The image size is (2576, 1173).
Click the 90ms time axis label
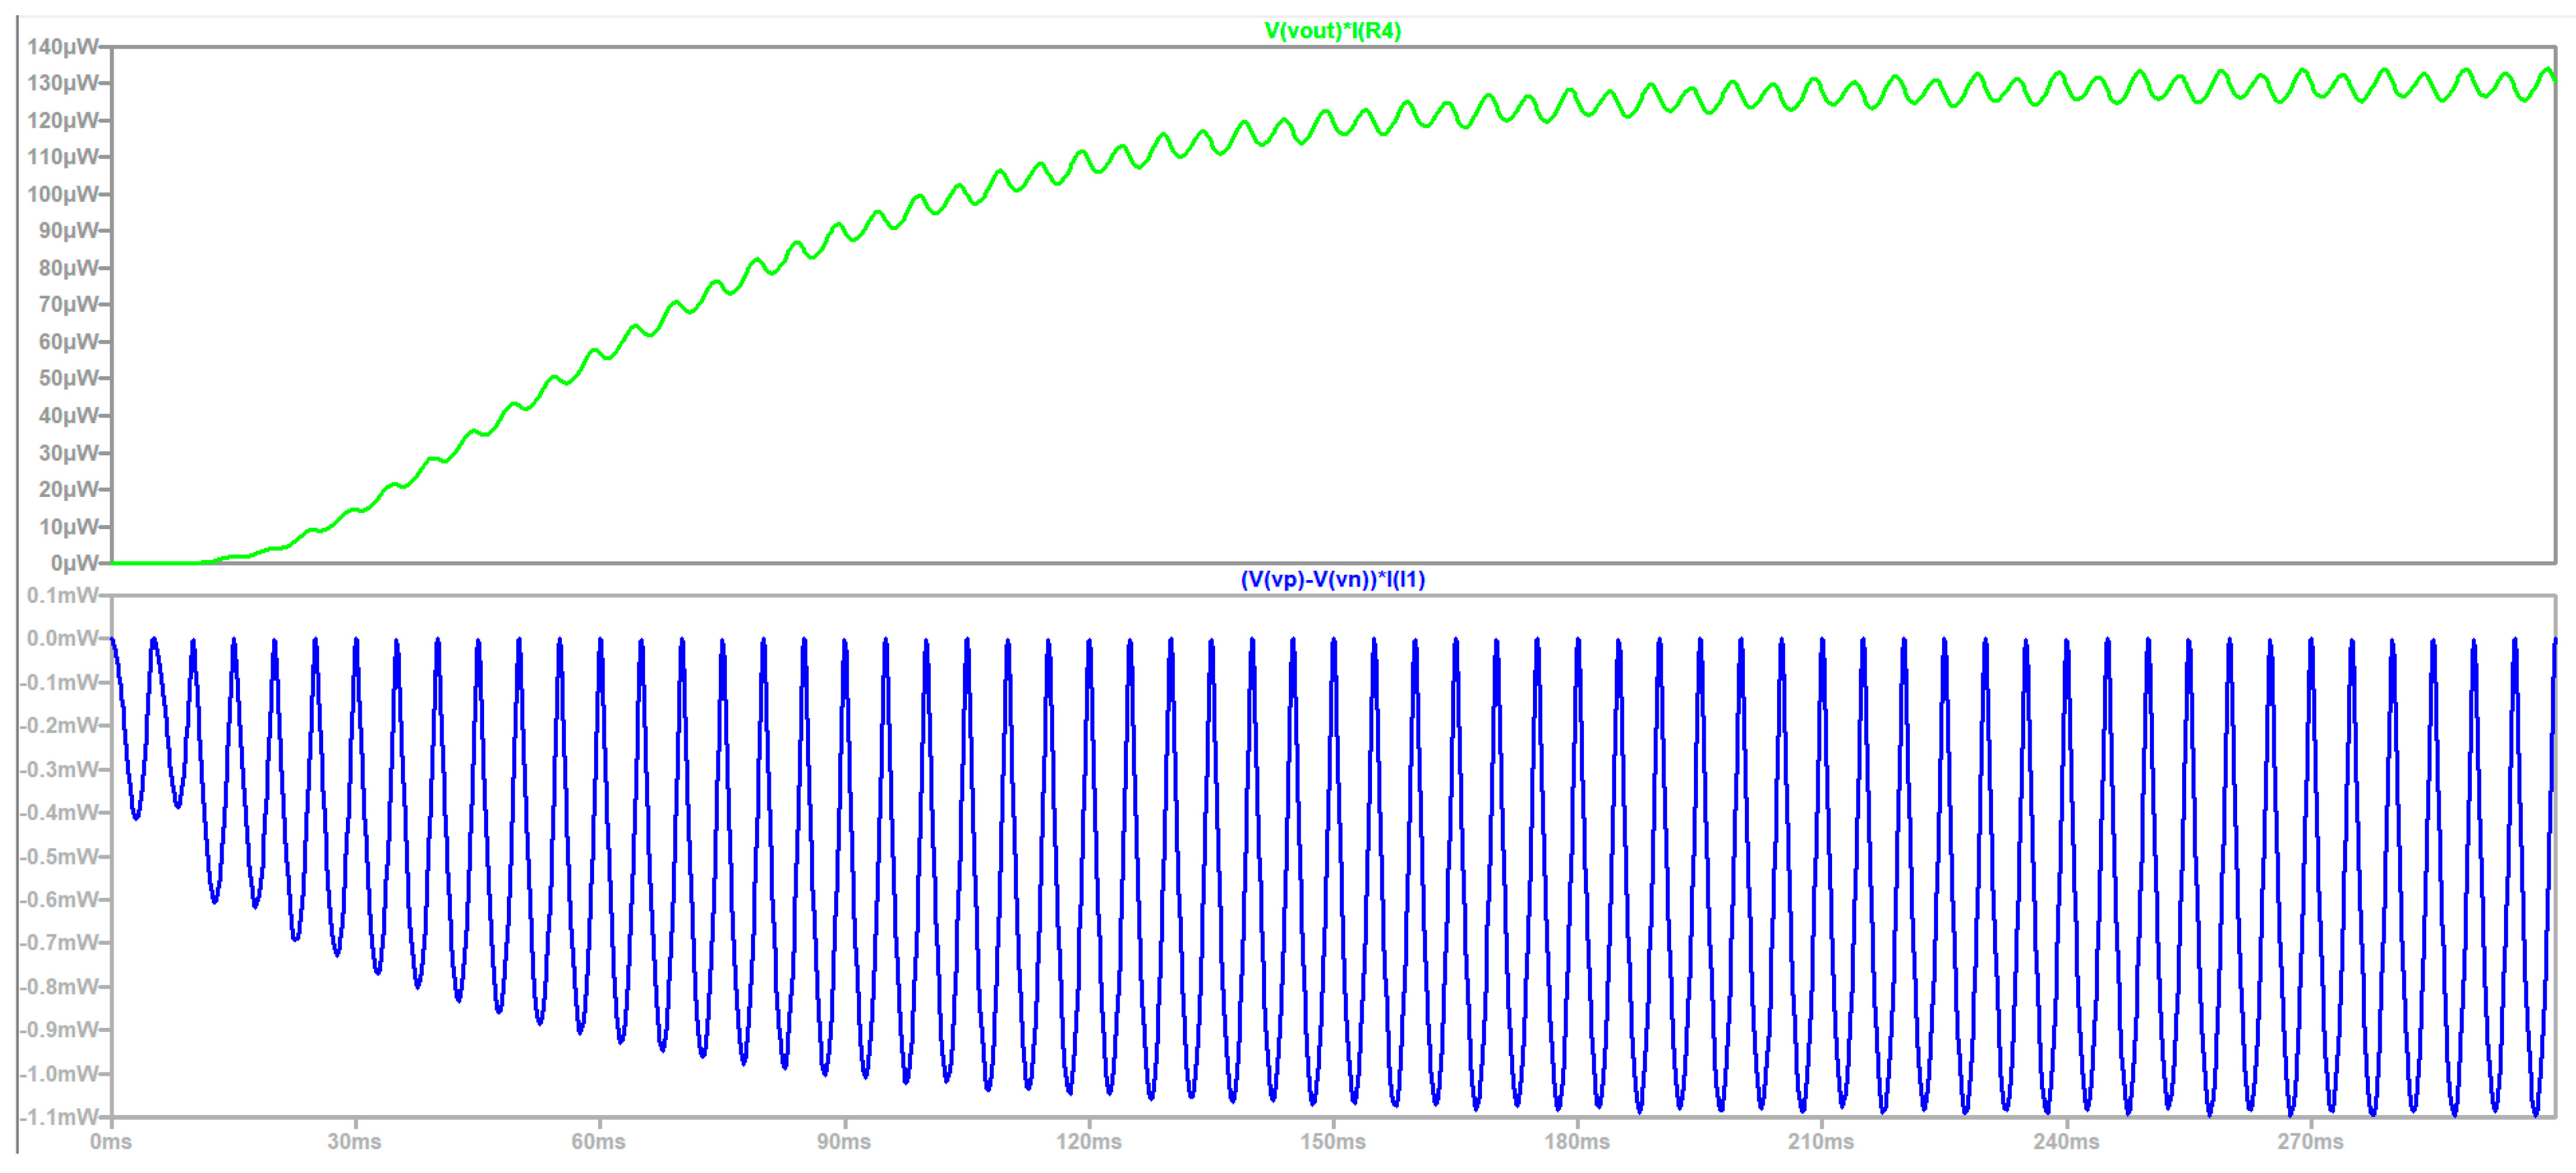click(x=843, y=1142)
